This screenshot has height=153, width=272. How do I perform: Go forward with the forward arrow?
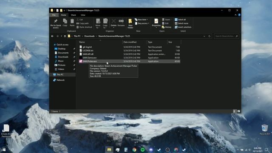(x=57, y=36)
